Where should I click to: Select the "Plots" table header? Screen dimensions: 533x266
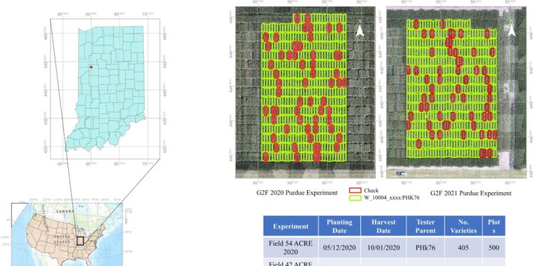click(494, 226)
